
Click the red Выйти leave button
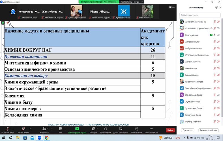click(x=170, y=130)
